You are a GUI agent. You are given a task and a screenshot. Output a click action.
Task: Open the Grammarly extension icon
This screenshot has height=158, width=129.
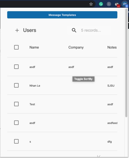click(101, 4)
